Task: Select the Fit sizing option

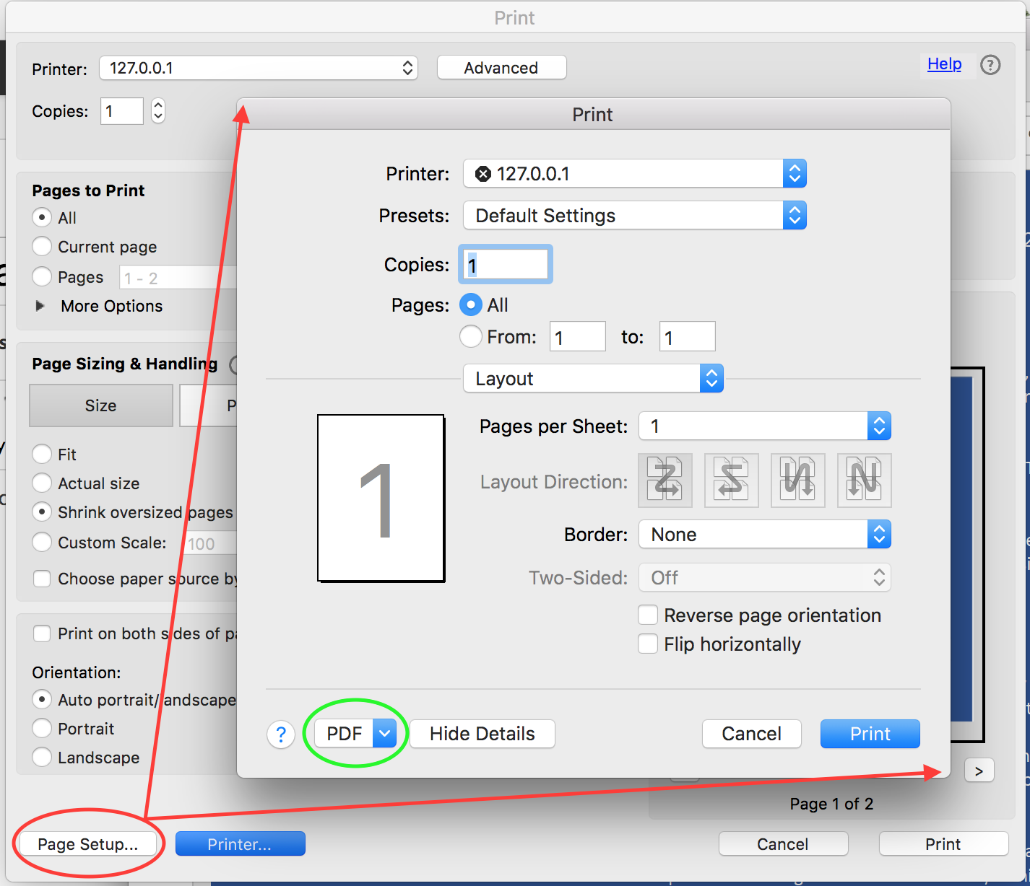Action: (42, 454)
